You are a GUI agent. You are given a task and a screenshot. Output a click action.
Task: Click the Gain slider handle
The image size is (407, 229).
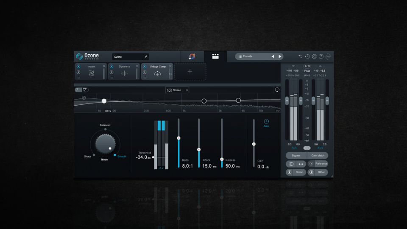coord(254,144)
